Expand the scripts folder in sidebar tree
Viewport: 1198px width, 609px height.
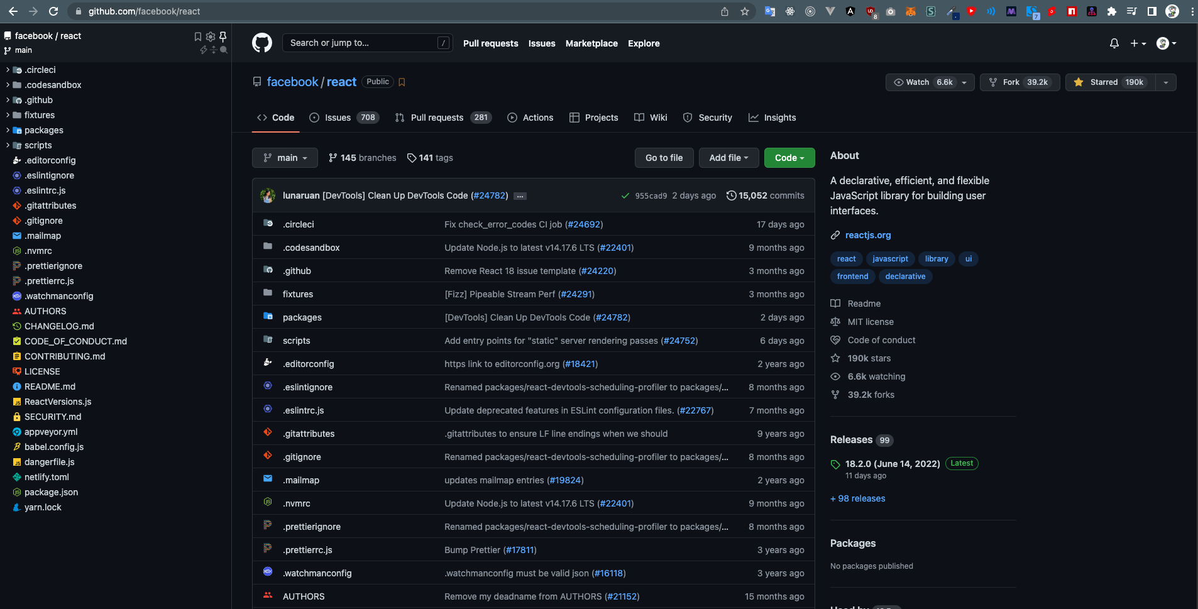tap(8, 145)
